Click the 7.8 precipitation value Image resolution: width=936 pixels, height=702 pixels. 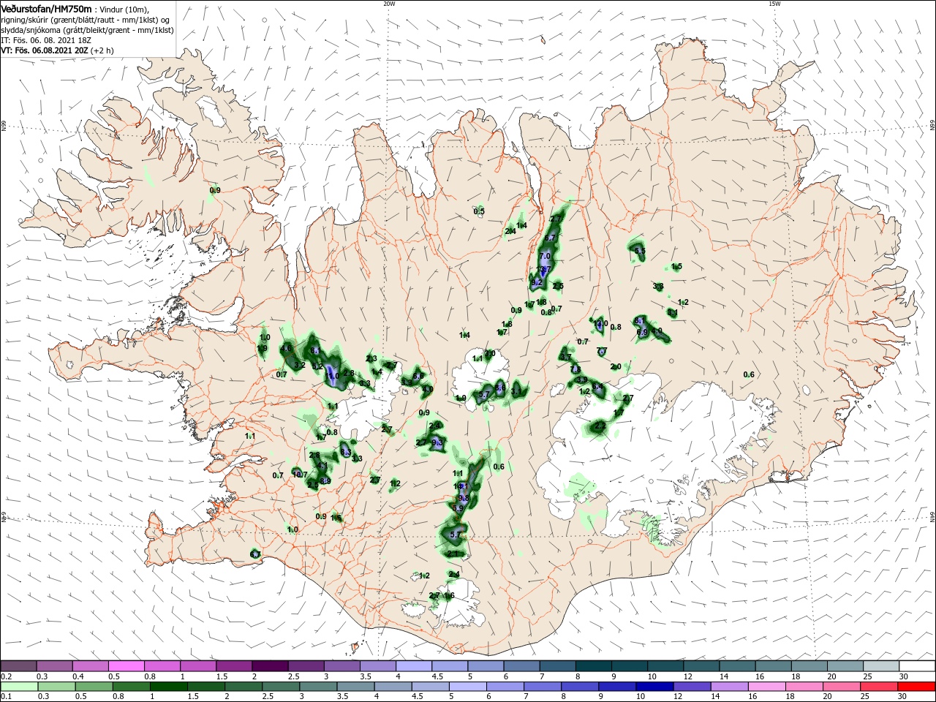575,369
